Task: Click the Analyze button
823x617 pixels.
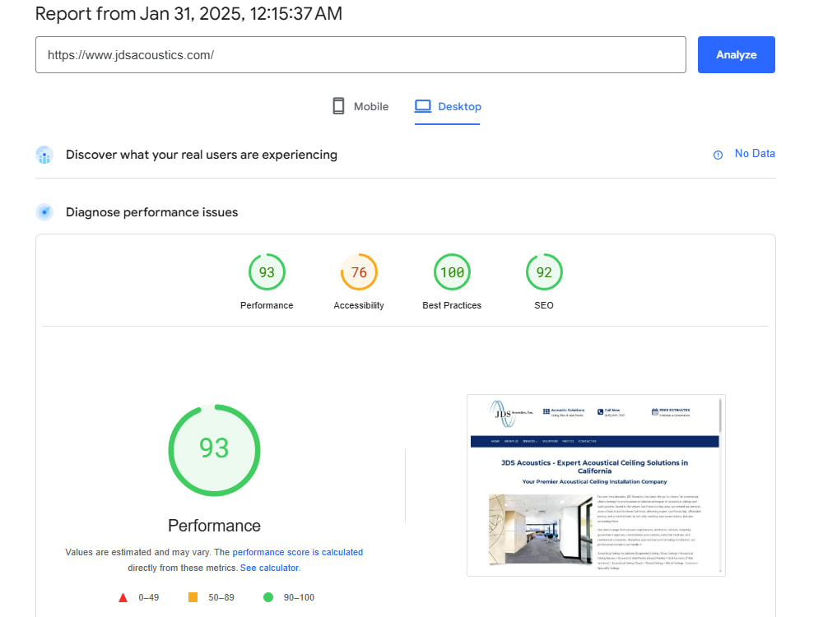Action: (x=736, y=54)
